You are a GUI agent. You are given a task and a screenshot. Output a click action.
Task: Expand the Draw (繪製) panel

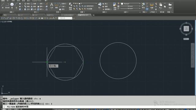point(12,12)
